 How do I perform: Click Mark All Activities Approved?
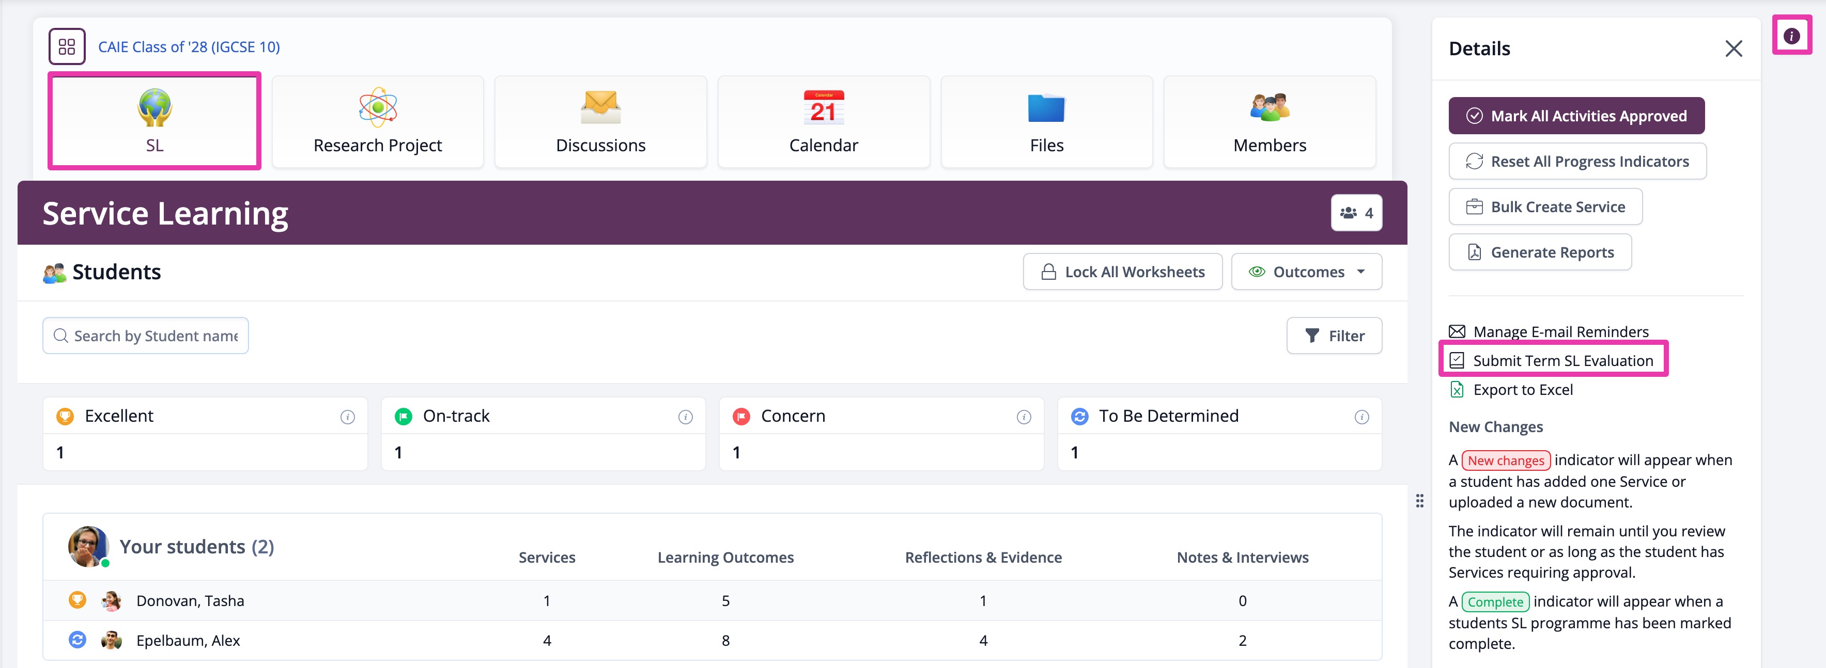pos(1576,116)
